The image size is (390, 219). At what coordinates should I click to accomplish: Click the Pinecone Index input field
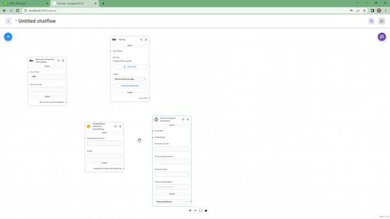(172, 174)
